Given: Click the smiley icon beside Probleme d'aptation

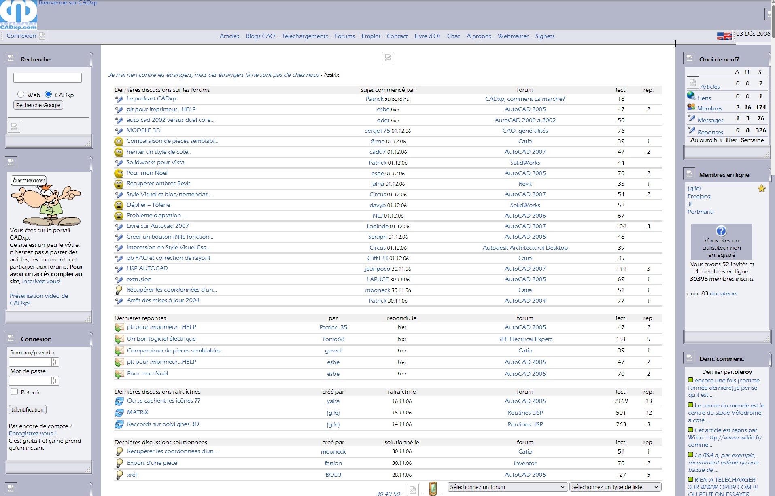Looking at the screenshot, I should [119, 216].
